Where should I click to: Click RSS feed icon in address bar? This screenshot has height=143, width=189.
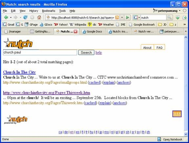pos(117,17)
